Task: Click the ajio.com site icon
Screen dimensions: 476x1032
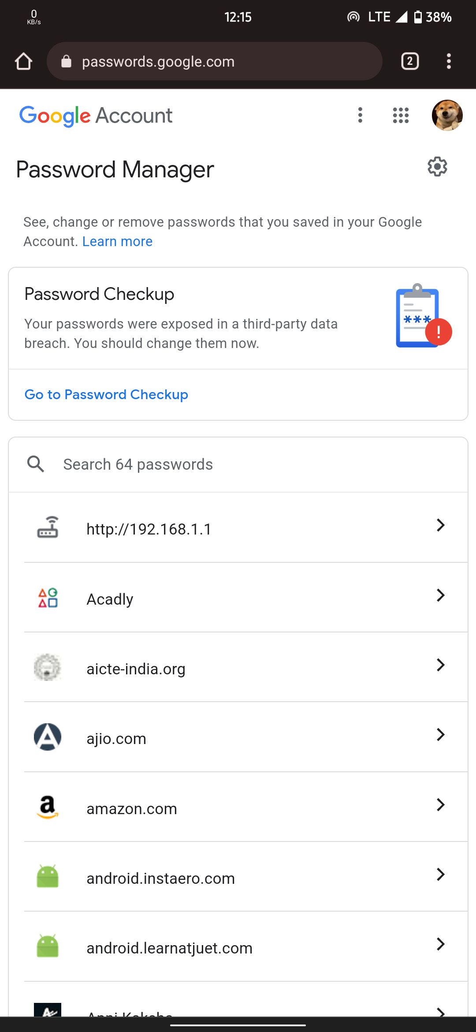Action: click(47, 737)
